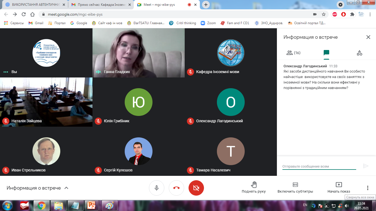This screenshot has height=211, width=376.
Task: Select the Наталія Зайцева video tile
Action: [x=46, y=102]
